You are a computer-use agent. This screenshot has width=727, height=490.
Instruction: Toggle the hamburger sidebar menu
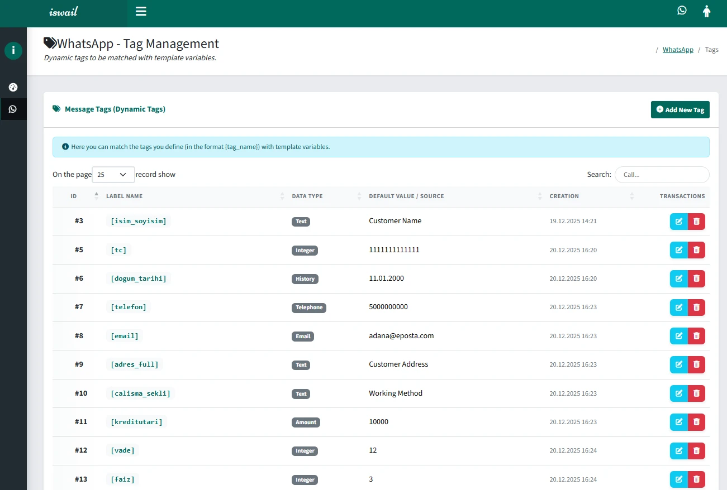141,11
